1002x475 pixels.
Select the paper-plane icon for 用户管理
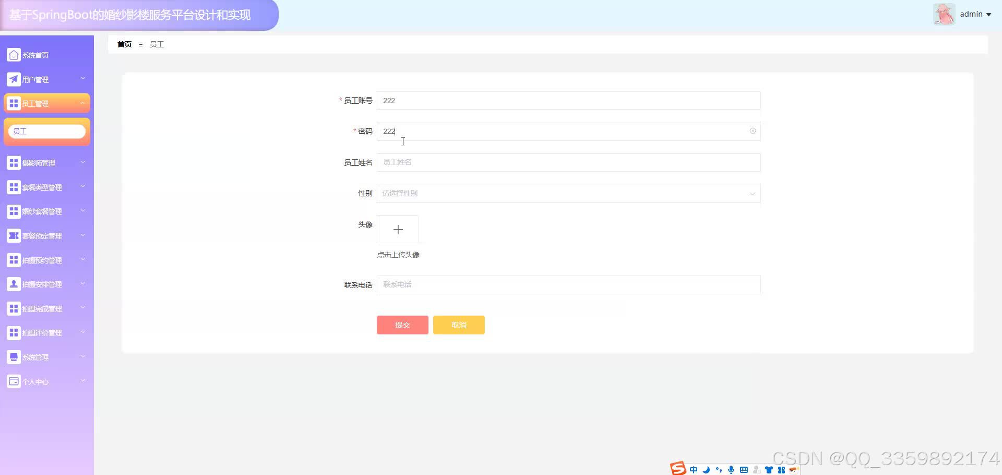click(x=14, y=79)
